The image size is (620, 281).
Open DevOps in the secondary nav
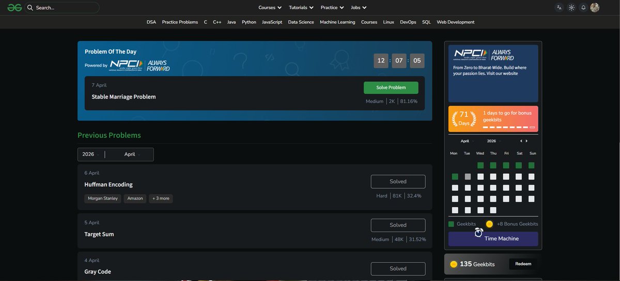pyautogui.click(x=408, y=22)
